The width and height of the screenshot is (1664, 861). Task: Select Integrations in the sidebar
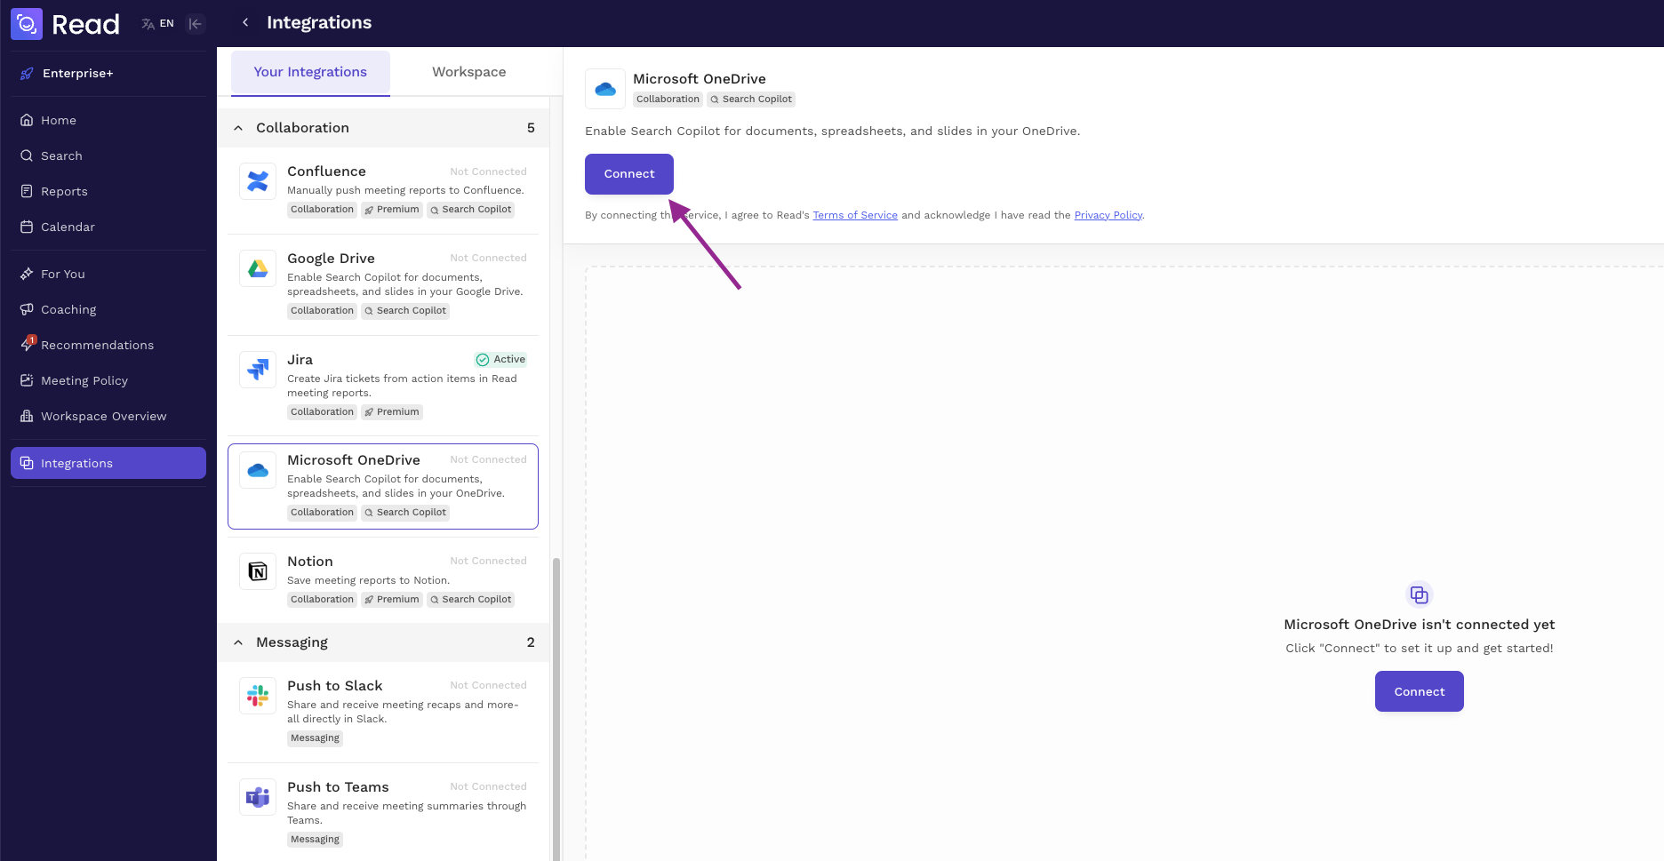pyautogui.click(x=108, y=463)
